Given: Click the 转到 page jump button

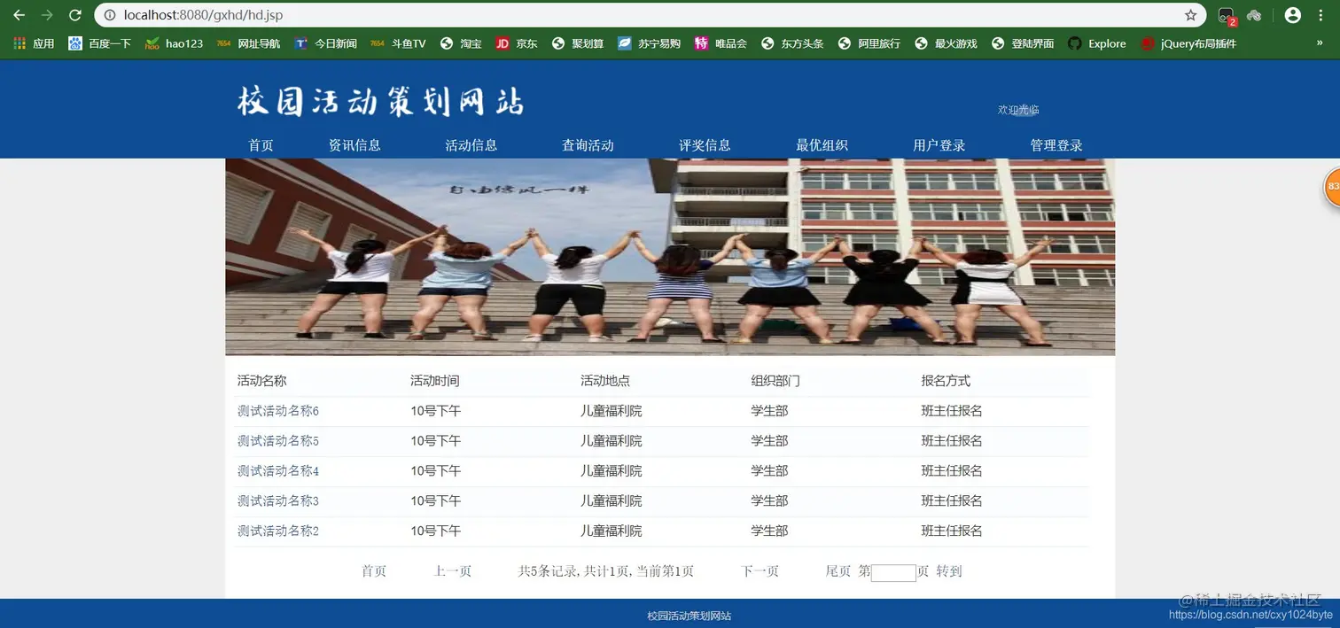Looking at the screenshot, I should point(948,571).
